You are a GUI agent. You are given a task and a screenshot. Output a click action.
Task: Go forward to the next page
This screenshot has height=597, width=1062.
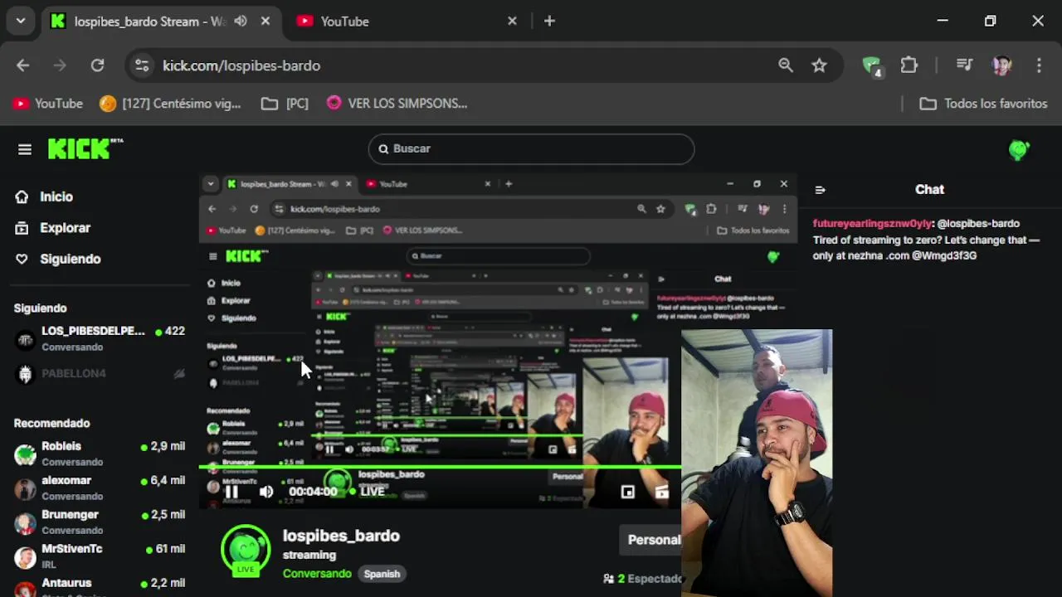(x=60, y=66)
